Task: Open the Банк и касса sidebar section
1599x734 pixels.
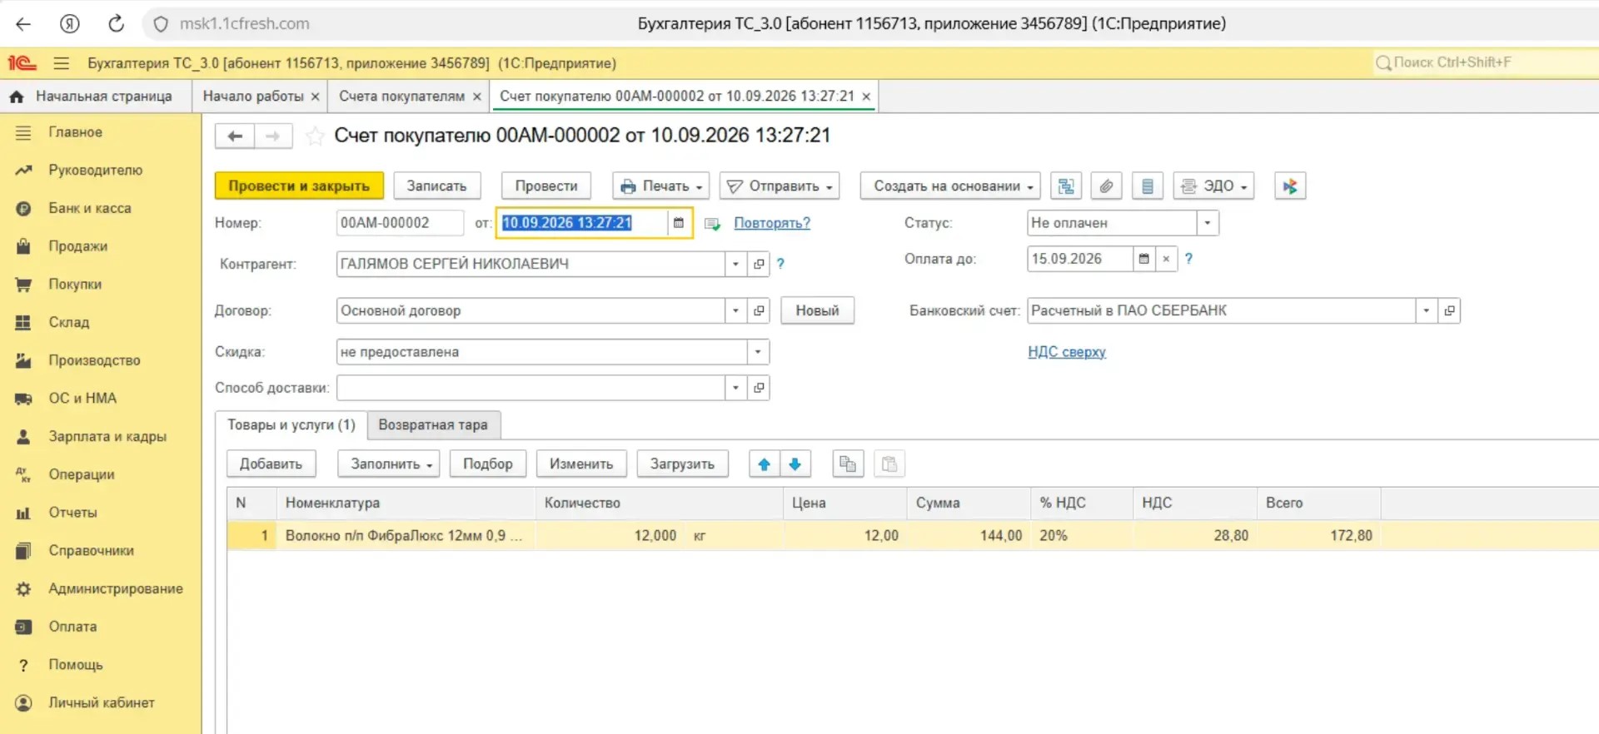Action: [x=90, y=208]
